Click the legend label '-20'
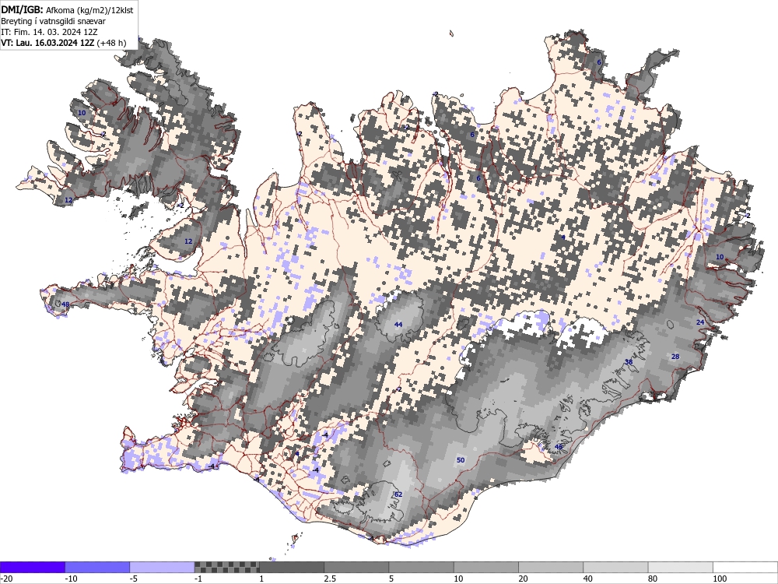Viewport: 778px width, 584px height. pyautogui.click(x=6, y=579)
